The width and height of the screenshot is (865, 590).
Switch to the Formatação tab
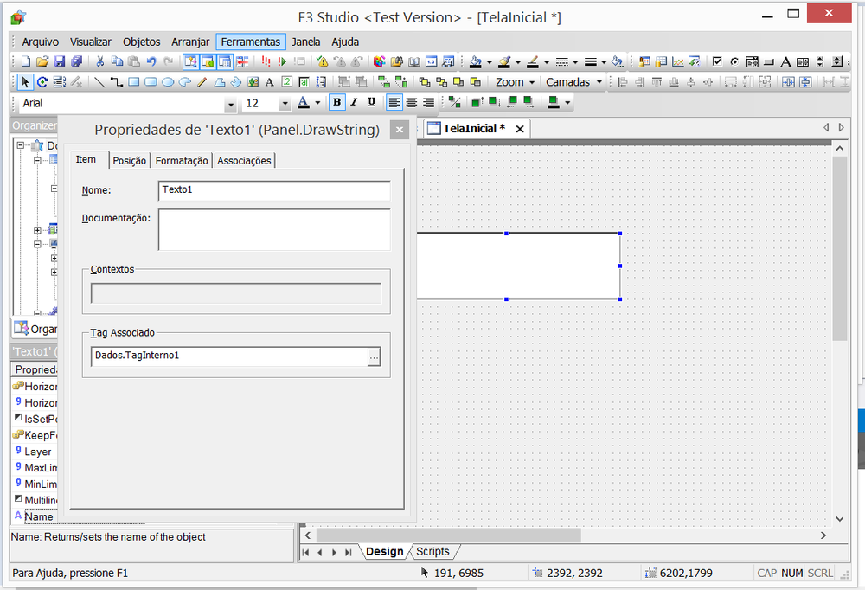[x=182, y=161]
